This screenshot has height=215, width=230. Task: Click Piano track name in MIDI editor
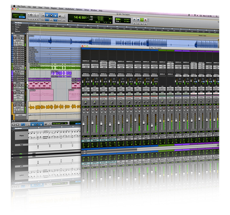tap(21, 135)
